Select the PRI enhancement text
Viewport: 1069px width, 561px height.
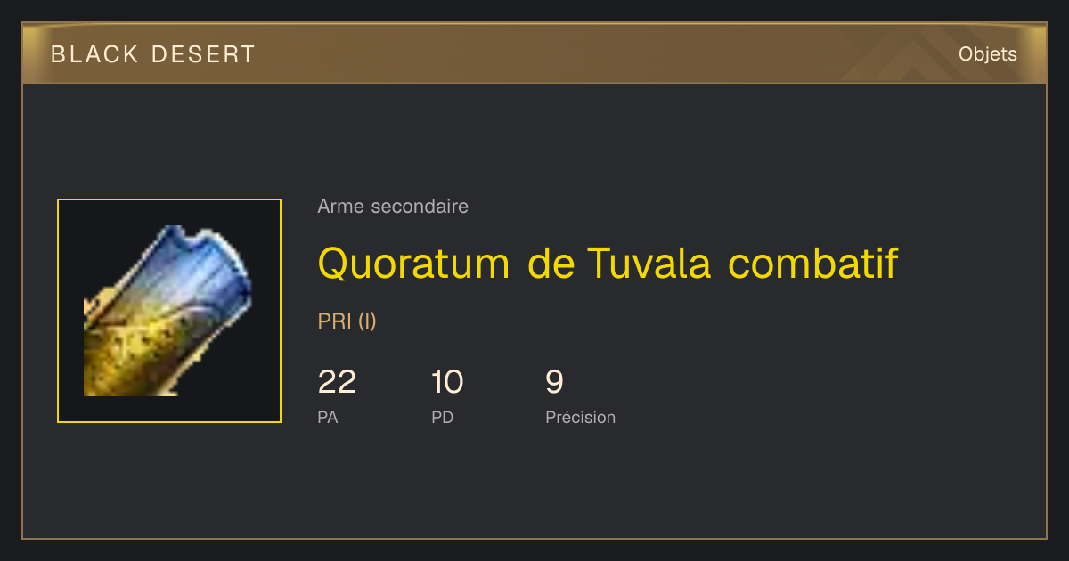(x=334, y=321)
